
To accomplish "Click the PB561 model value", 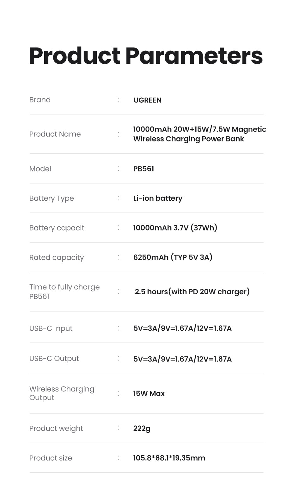I will 144,169.
